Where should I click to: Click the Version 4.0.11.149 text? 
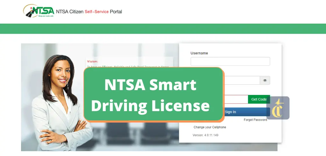click(205, 135)
